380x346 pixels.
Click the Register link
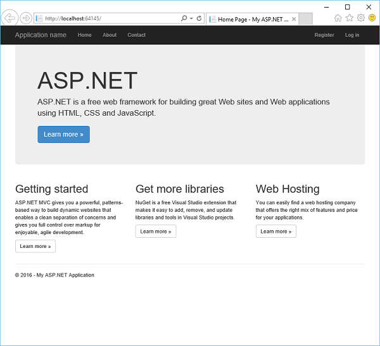[x=324, y=35]
